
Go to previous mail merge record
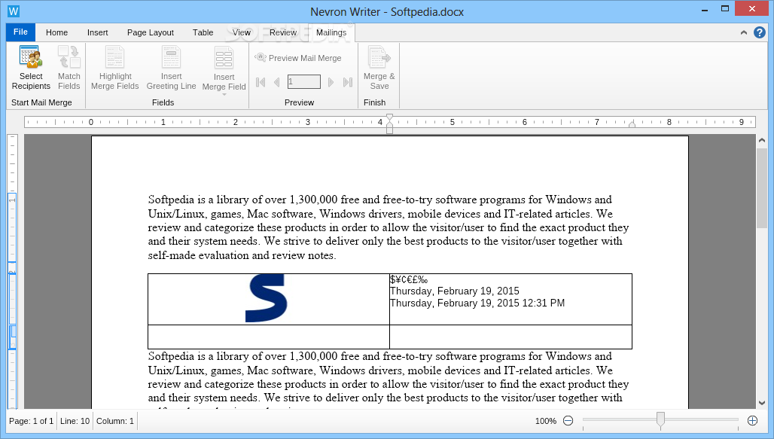point(277,82)
